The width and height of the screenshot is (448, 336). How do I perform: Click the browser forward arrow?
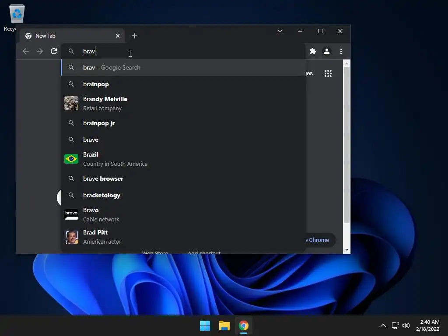click(40, 52)
